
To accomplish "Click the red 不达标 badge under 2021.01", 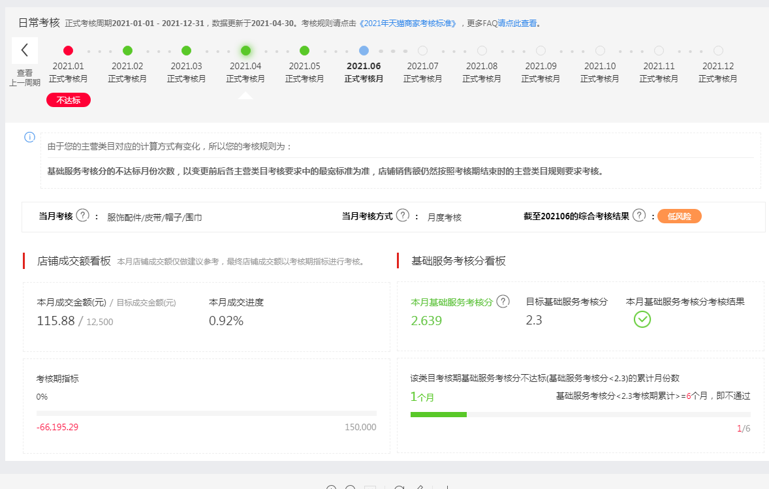I will pos(69,100).
